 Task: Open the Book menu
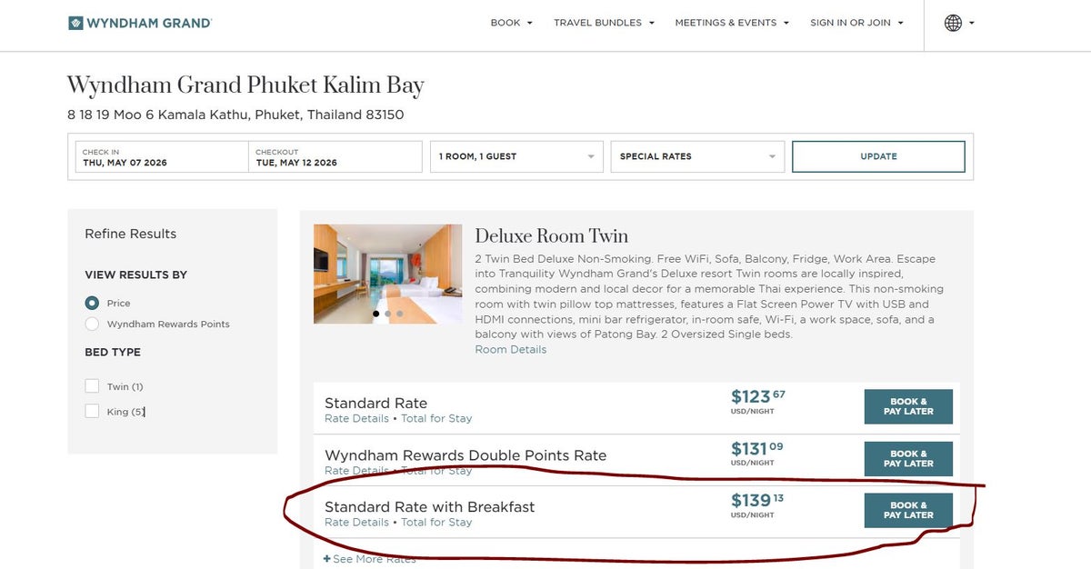511,23
